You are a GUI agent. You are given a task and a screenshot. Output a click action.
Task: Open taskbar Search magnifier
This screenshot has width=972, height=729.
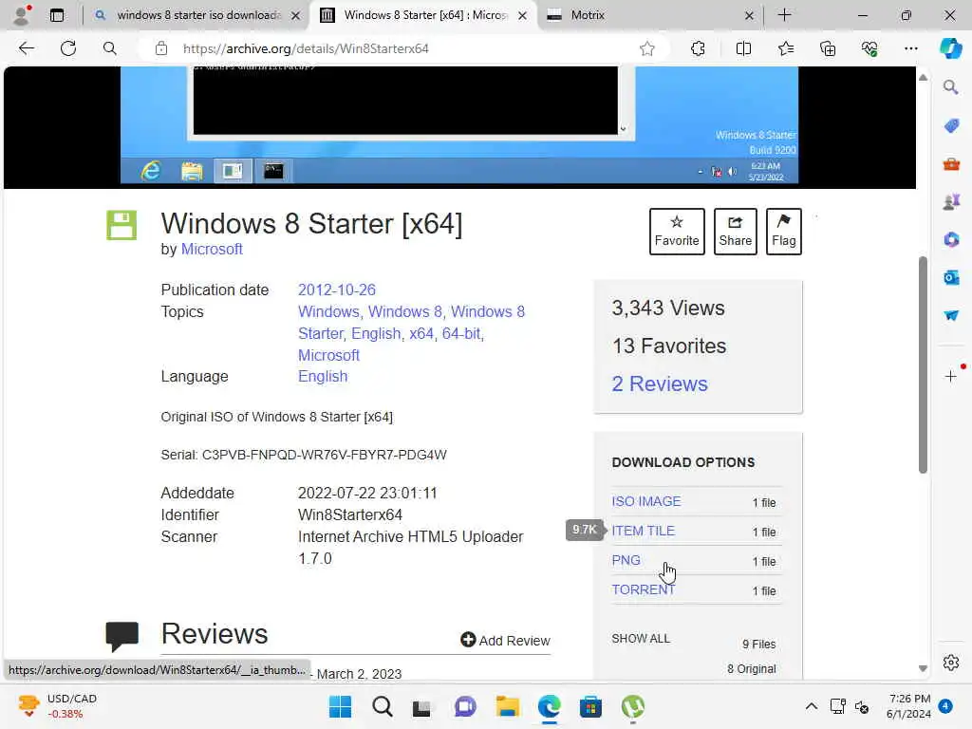382,706
